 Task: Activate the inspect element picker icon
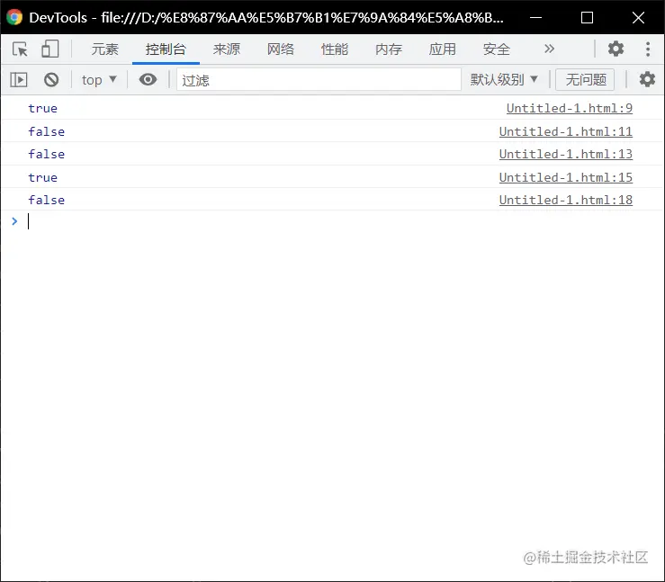[20, 49]
